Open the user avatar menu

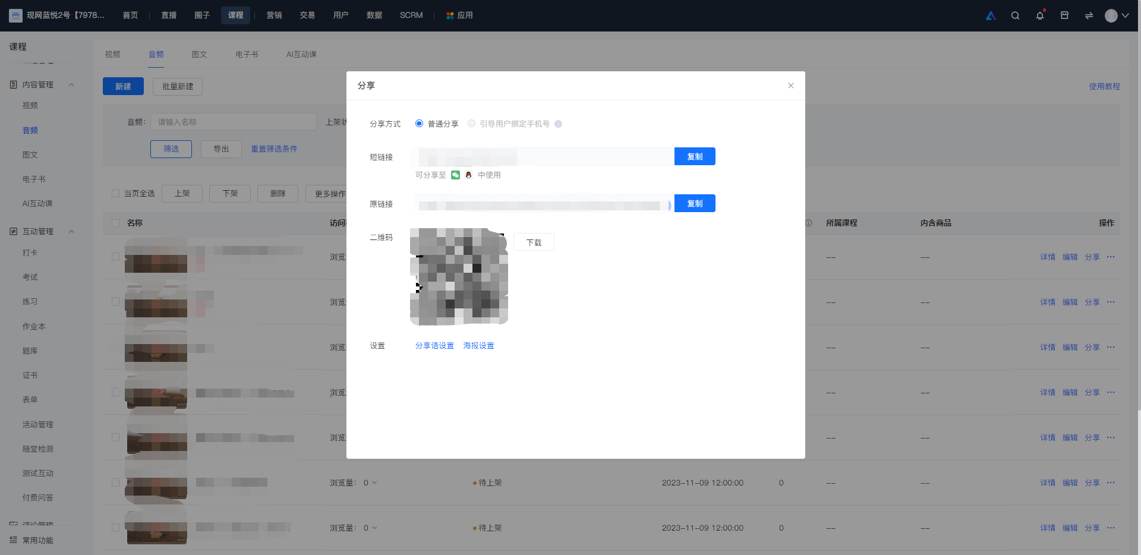tap(1117, 15)
